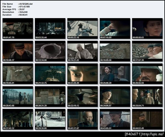Open the thumbnail at 00:03:35.44
The height and width of the screenshot is (137, 165).
[x=50, y=28]
